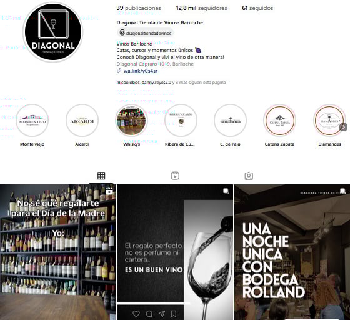Image resolution: width=350 pixels, height=320 pixels.
Task: Open the Día de la Madre reel post
Action: coord(57,252)
